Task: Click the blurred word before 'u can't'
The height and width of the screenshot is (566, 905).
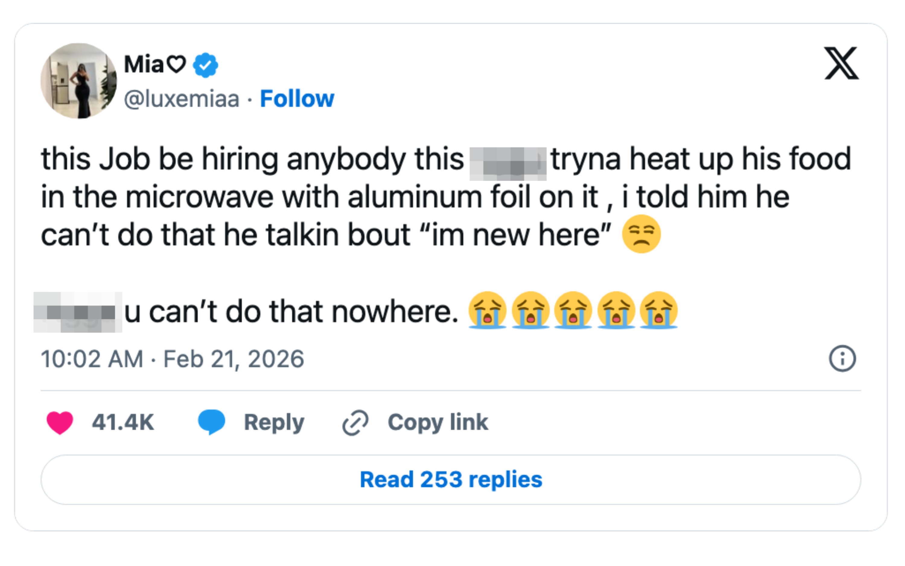Action: coord(78,312)
